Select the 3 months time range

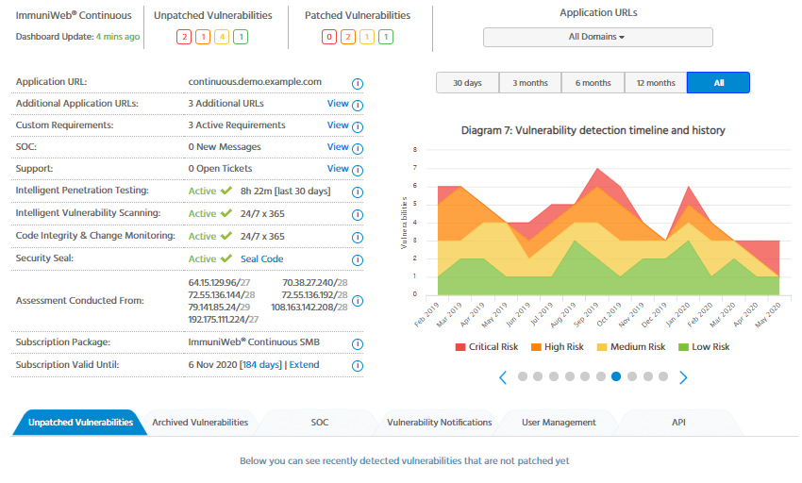click(530, 83)
